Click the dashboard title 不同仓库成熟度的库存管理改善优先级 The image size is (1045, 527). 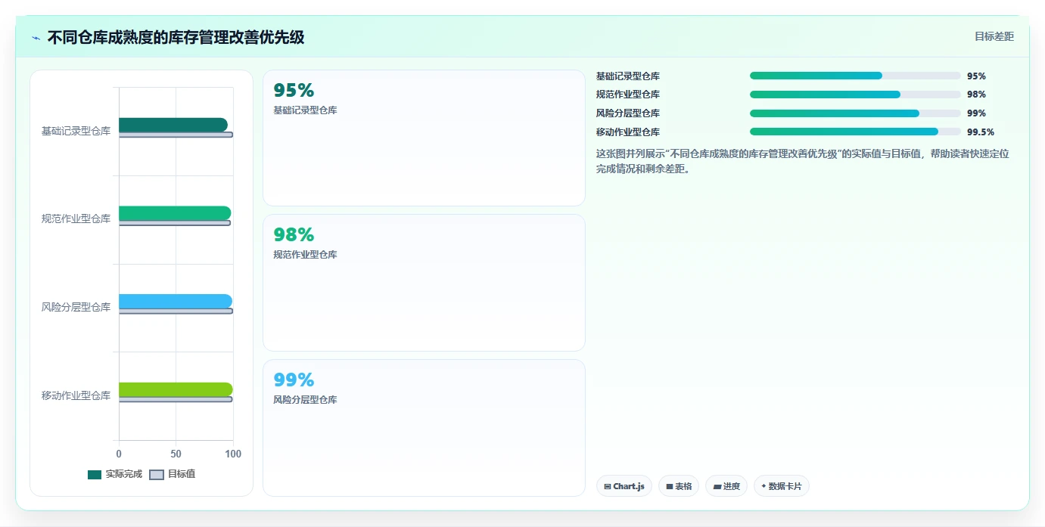pos(176,37)
